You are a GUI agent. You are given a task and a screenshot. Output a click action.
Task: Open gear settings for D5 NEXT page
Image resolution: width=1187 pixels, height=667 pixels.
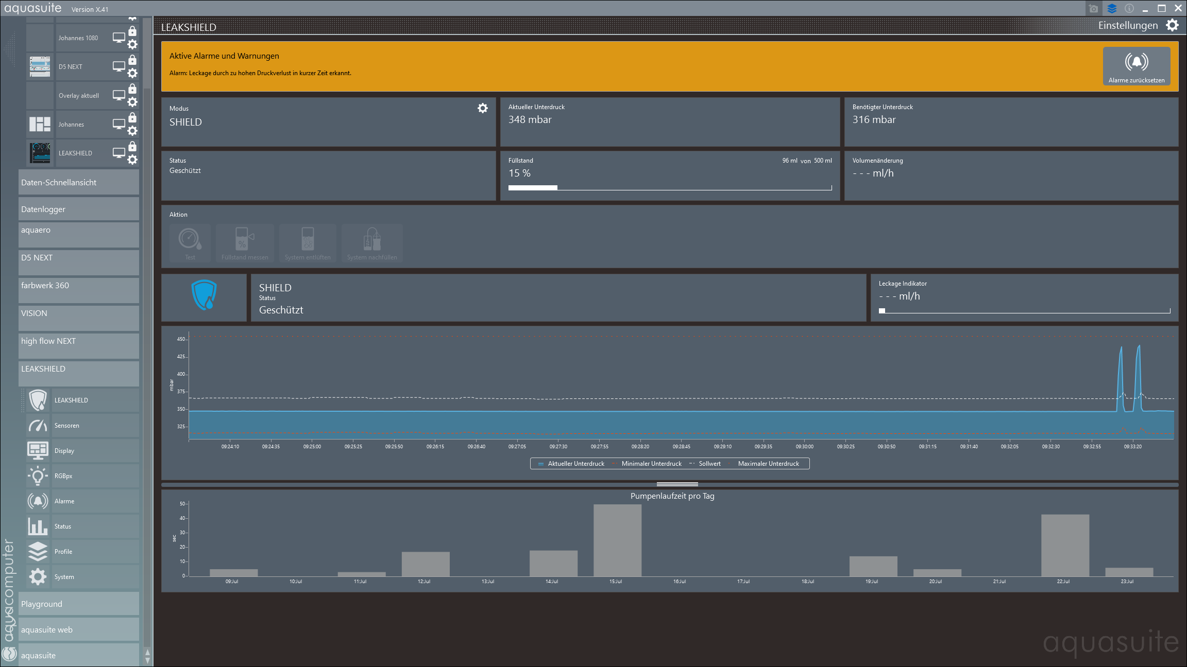[132, 73]
